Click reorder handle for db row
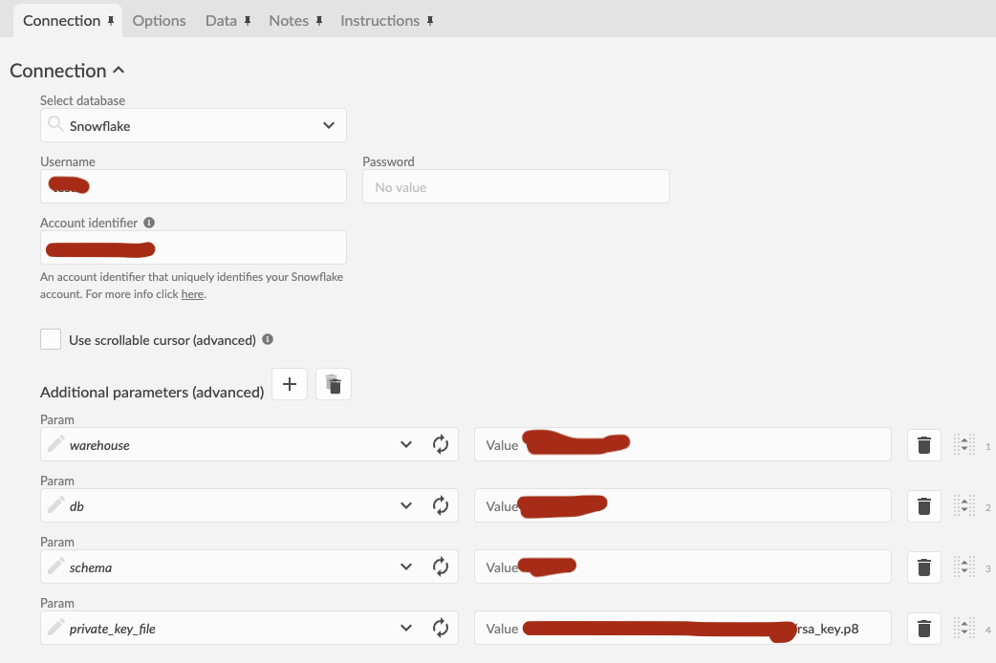Screen dimensions: 996x663 click(x=964, y=505)
